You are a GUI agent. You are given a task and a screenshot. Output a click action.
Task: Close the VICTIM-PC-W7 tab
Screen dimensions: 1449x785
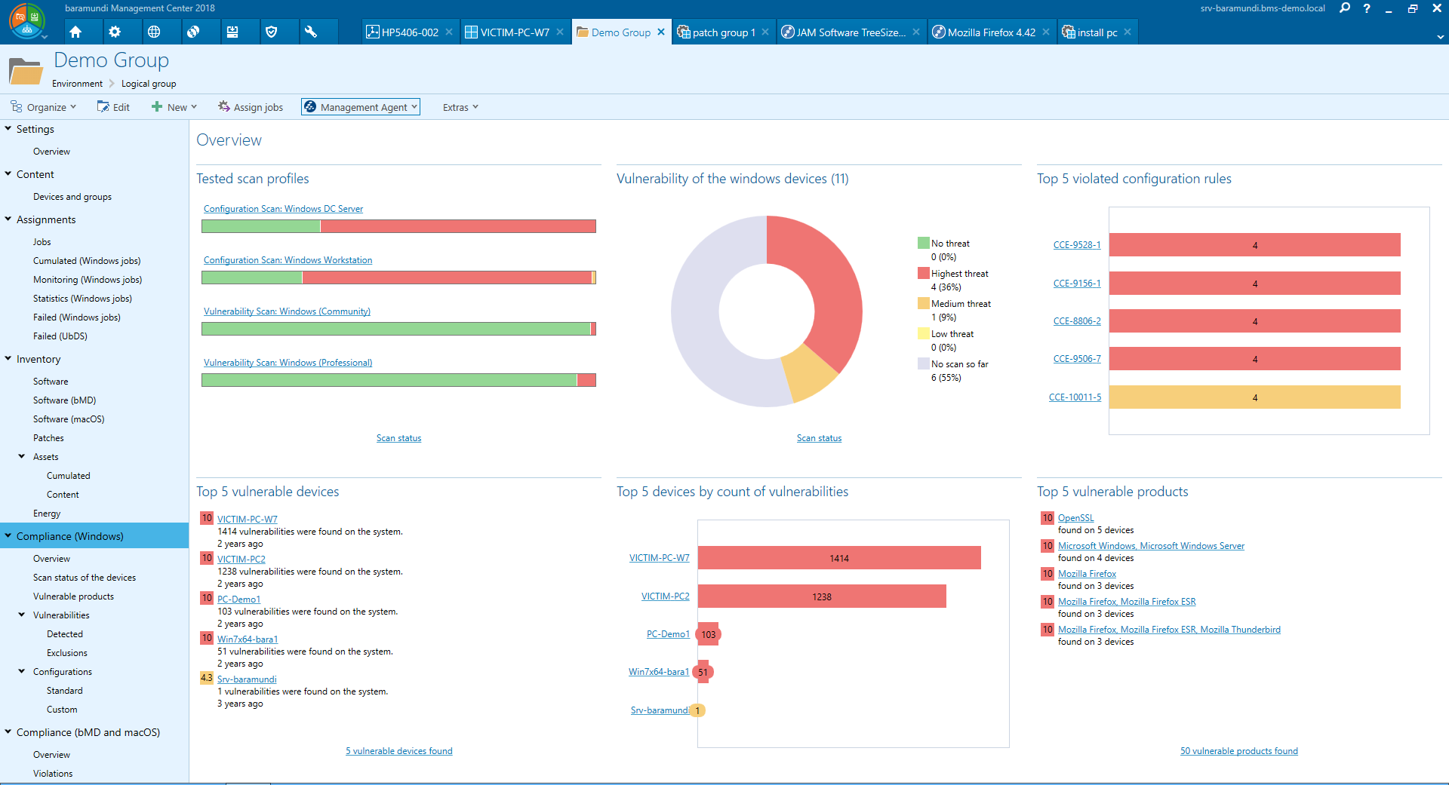click(560, 32)
